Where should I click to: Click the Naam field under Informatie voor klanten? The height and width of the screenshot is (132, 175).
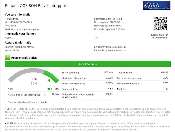9,38
